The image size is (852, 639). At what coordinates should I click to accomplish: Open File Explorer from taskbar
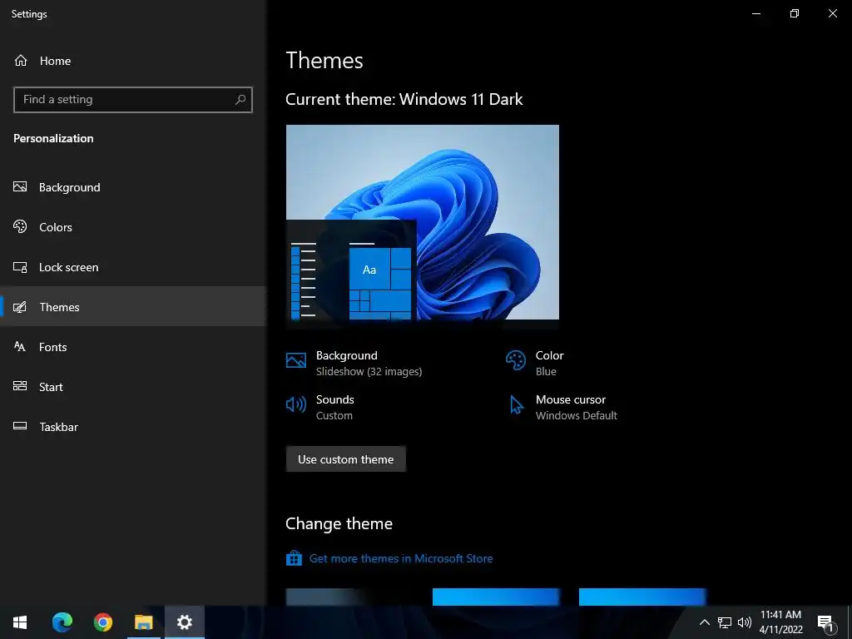[x=143, y=622]
